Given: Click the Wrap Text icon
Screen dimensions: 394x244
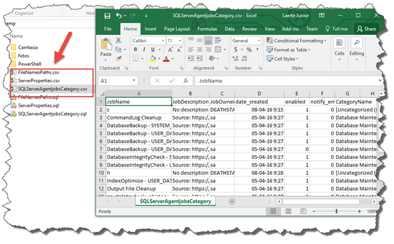Looking at the screenshot, I should tap(218, 40).
